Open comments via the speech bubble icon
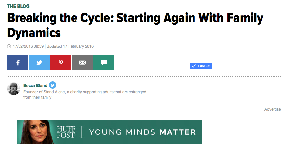The height and width of the screenshot is (153, 281). tap(103, 63)
